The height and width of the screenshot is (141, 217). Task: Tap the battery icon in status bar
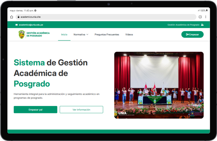point(207,11)
